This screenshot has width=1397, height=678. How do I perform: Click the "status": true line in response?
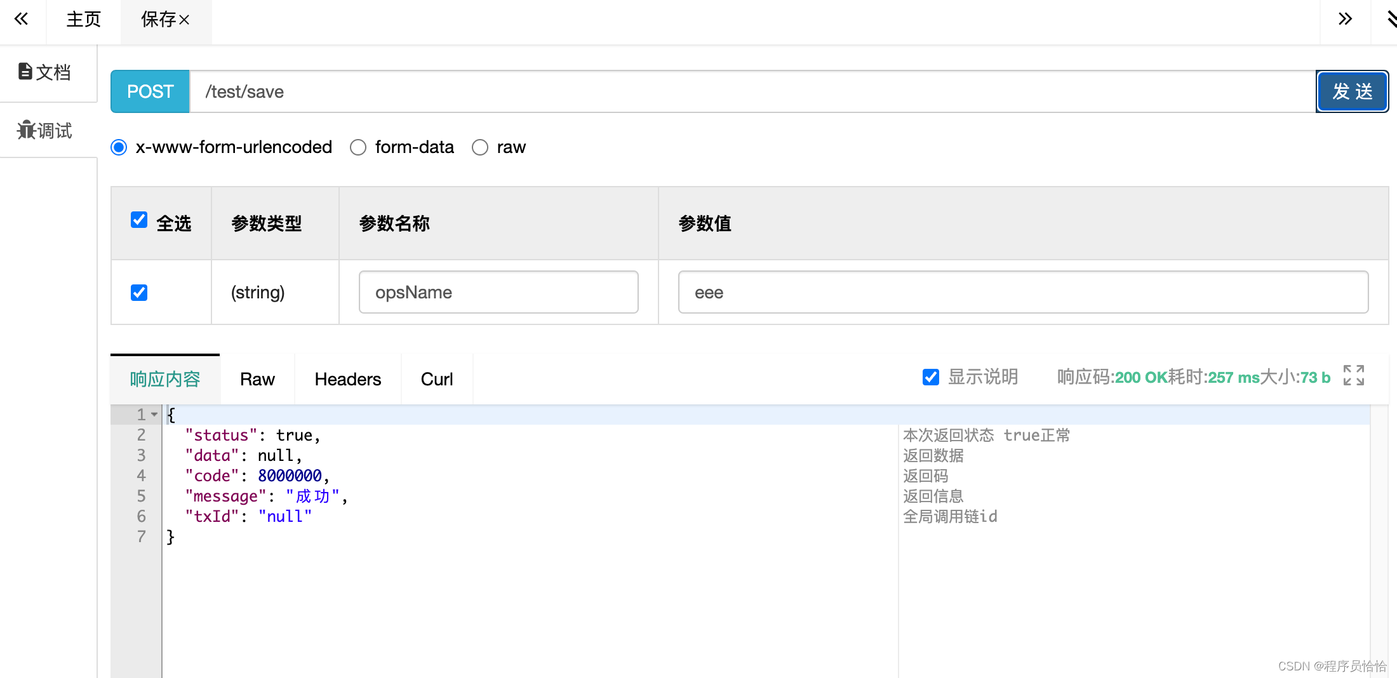click(253, 435)
